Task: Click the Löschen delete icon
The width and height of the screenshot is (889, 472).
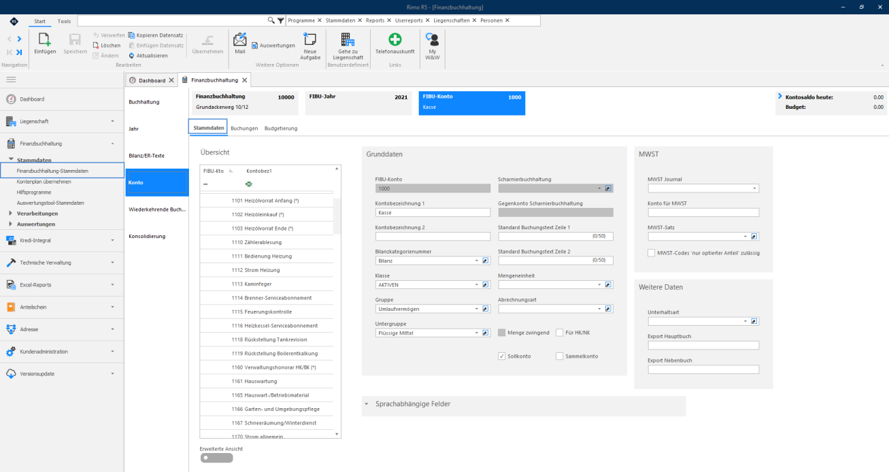Action: (x=96, y=46)
